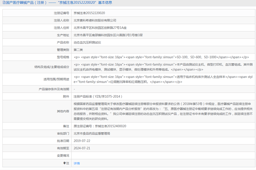This screenshot has height=170, width=256.
Task: Click the document icon in the page header
Action: tap(4, 2)
